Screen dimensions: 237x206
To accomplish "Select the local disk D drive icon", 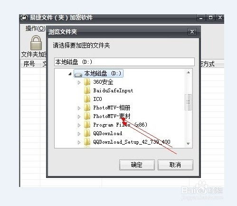I will (78, 74).
